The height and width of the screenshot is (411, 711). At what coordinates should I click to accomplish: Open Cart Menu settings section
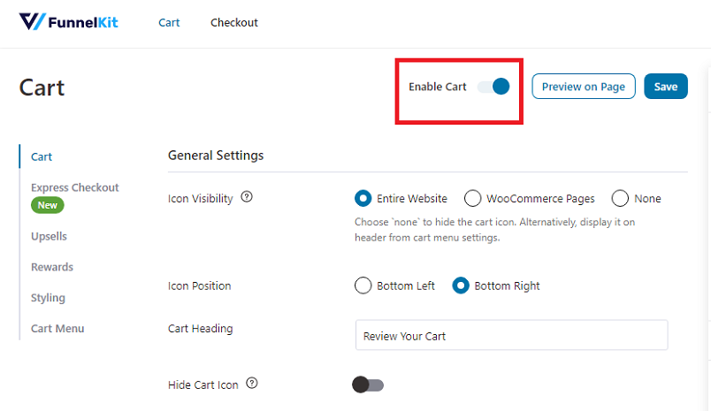[57, 329]
